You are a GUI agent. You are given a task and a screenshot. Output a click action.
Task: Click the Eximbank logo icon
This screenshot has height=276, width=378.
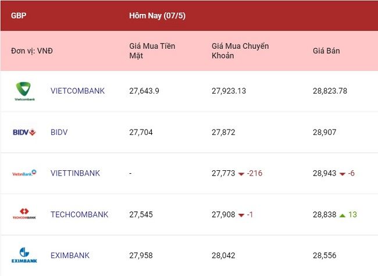coord(24,255)
